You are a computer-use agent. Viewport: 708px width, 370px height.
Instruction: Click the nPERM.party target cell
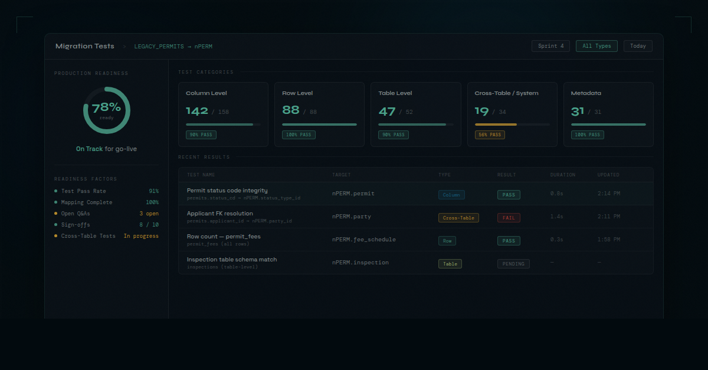coord(352,217)
